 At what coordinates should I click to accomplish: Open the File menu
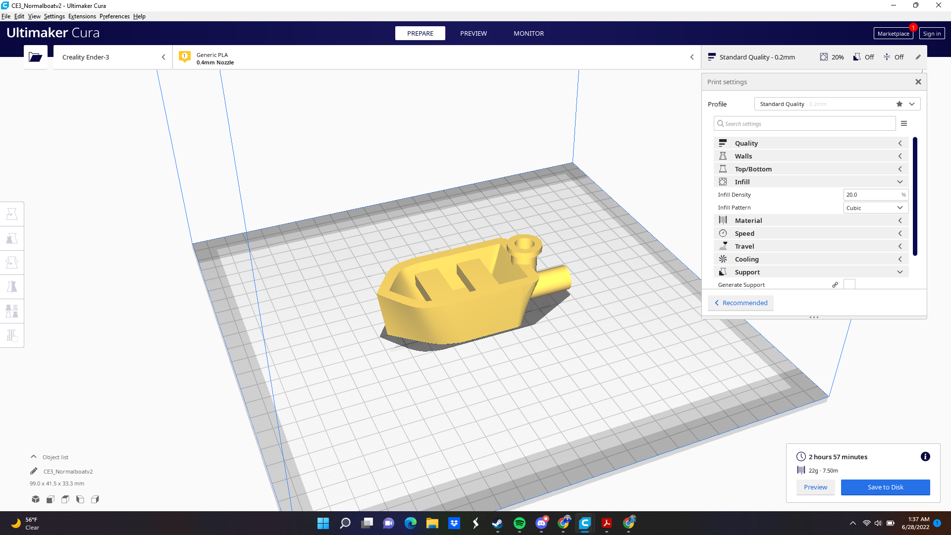(x=6, y=16)
